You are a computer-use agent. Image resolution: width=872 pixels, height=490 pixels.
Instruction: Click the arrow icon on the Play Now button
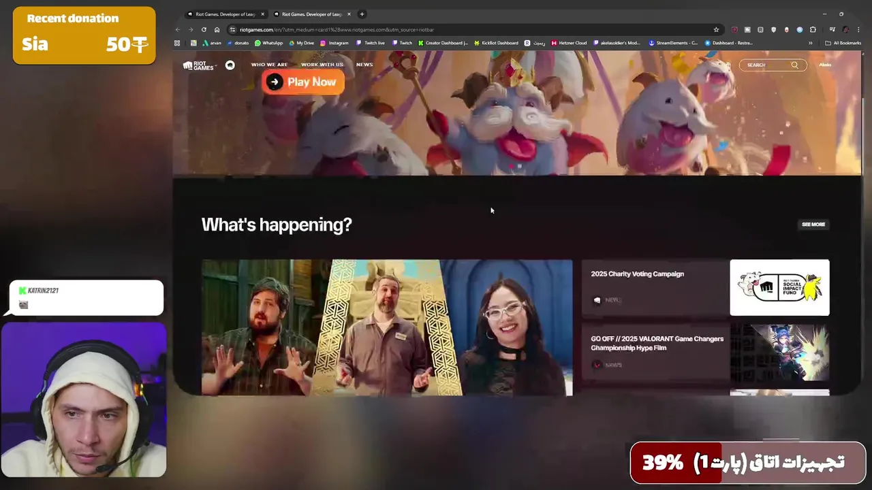[x=274, y=82]
